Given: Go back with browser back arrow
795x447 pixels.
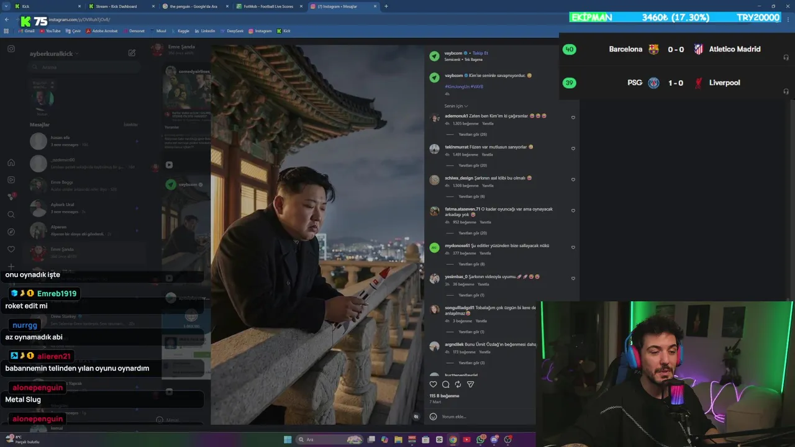Looking at the screenshot, I should [7, 19].
